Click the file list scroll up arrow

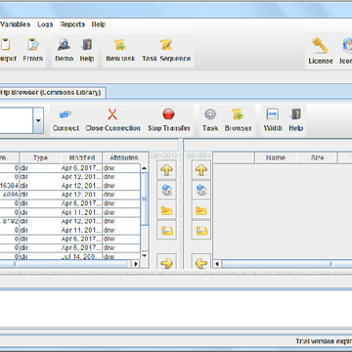(x=145, y=168)
